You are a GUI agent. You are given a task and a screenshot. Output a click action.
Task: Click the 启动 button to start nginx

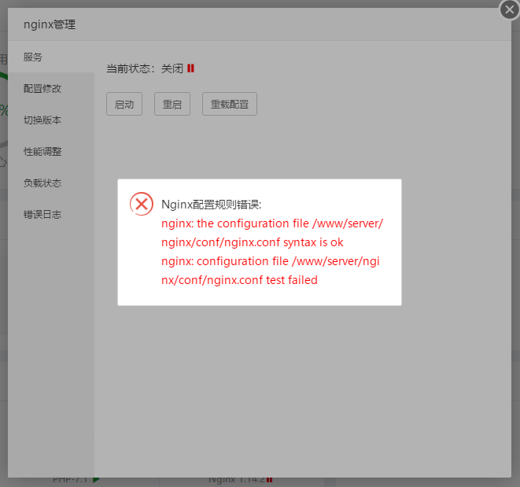coord(124,104)
